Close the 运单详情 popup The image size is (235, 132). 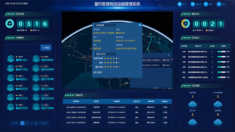(x=140, y=25)
